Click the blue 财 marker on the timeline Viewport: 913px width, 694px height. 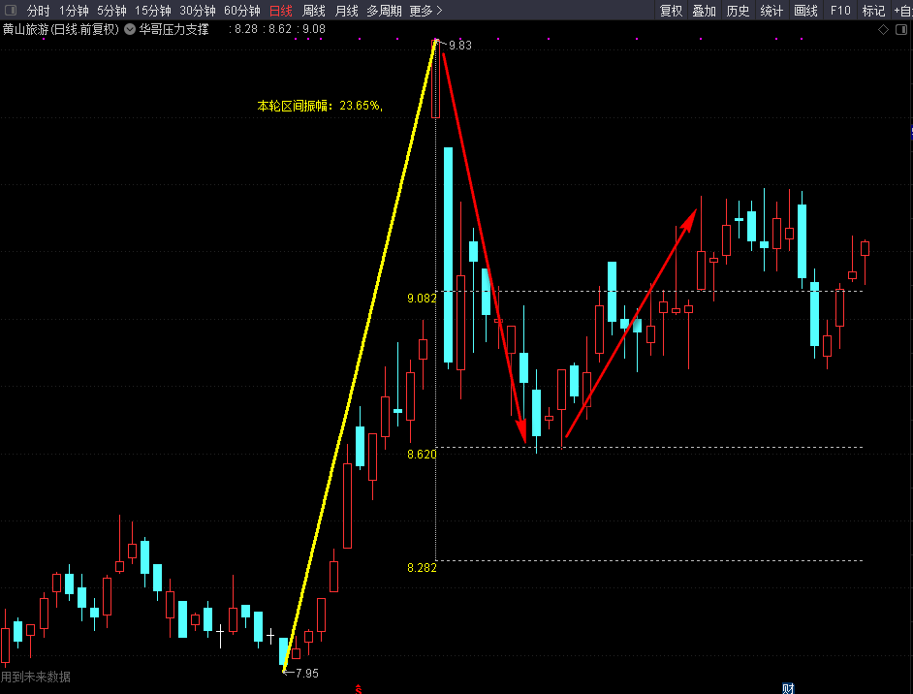788,688
